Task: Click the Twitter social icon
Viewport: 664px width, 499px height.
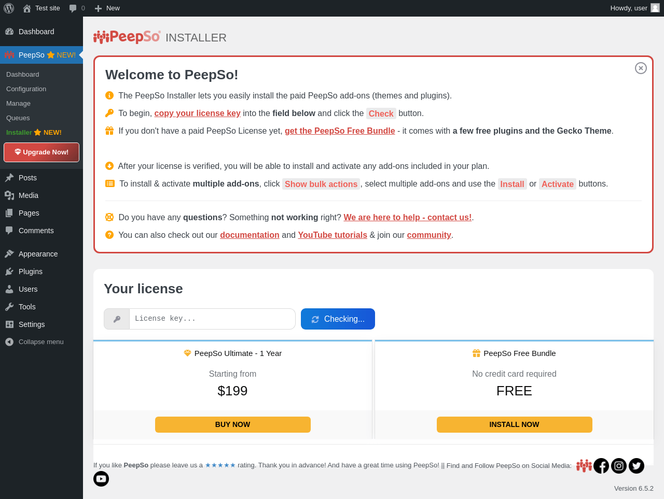Action: [x=637, y=466]
